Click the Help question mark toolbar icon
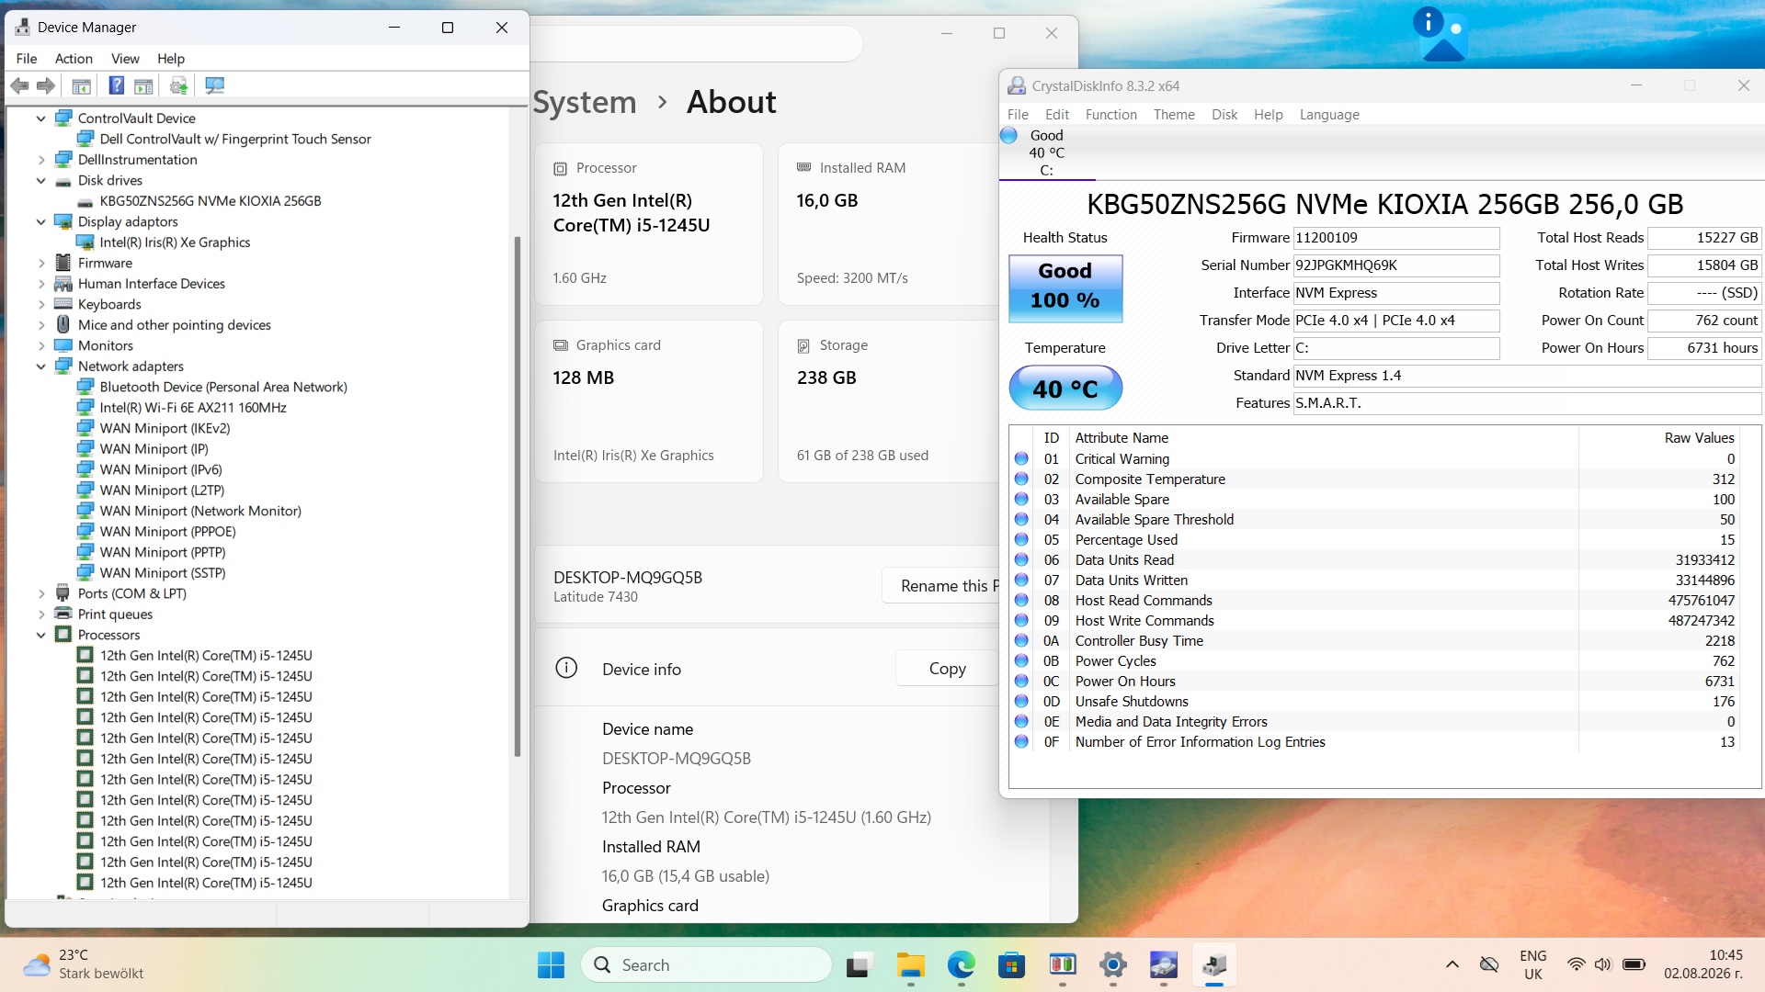 tap(116, 85)
